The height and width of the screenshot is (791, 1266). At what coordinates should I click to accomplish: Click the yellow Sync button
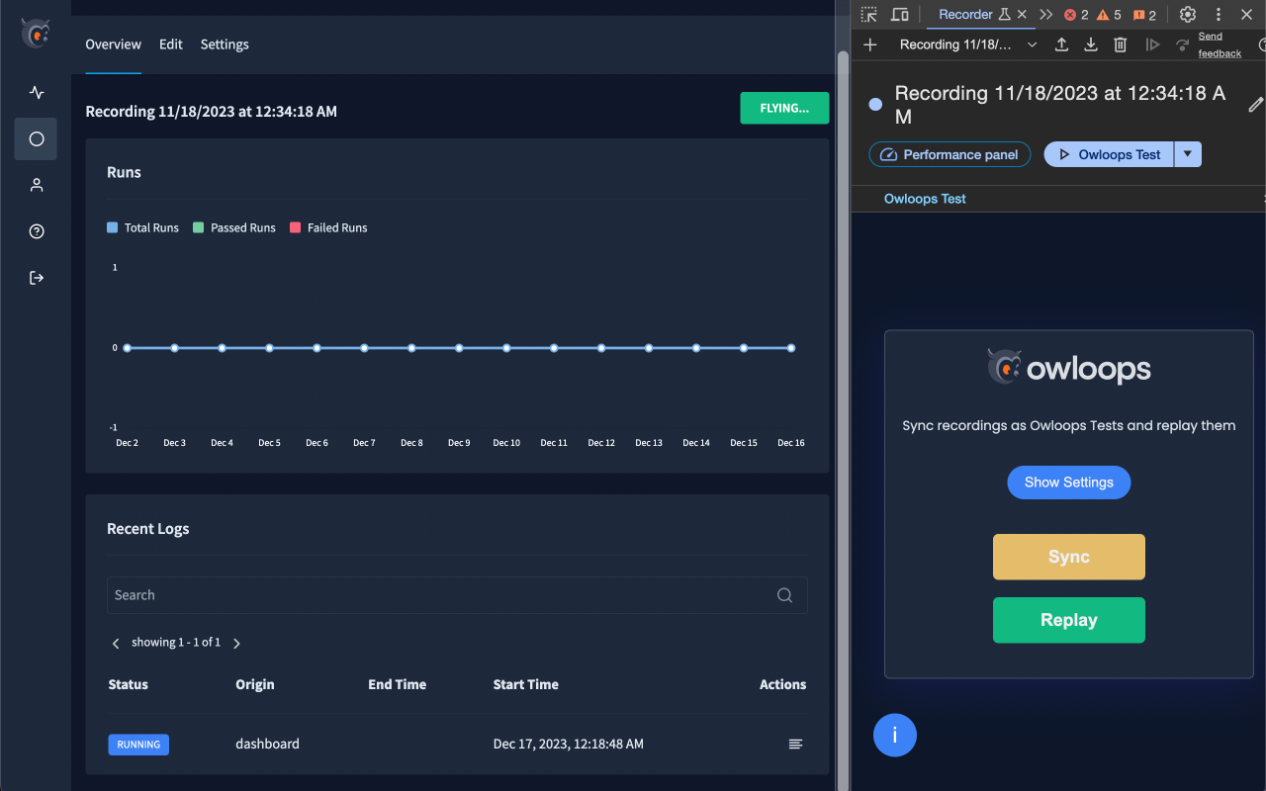click(x=1069, y=557)
